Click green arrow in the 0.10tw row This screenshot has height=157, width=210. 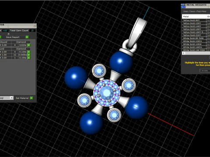[29, 58]
